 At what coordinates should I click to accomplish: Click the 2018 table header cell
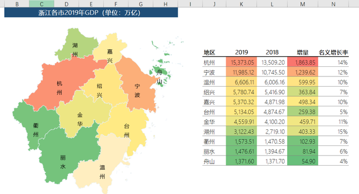point(272,52)
